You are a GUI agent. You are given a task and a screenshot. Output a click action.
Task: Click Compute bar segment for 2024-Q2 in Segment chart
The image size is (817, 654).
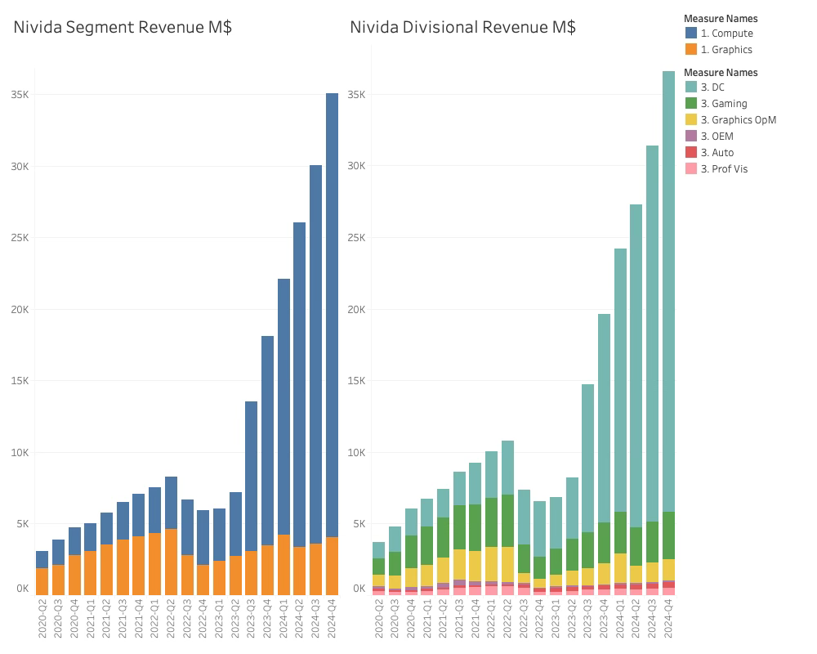(x=300, y=385)
